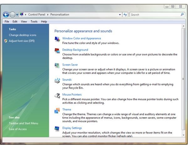Image resolution: width=188 pixels, height=146 pixels.
Task: Click the Desktop Background icon
Action: [x=57, y=50]
